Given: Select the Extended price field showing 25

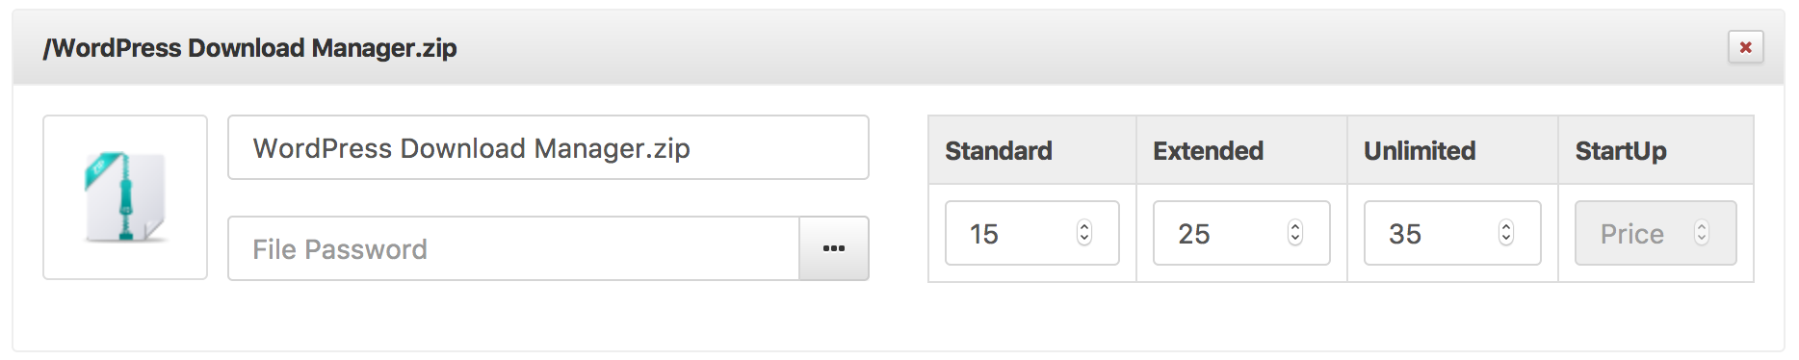Looking at the screenshot, I should coord(1241,233).
